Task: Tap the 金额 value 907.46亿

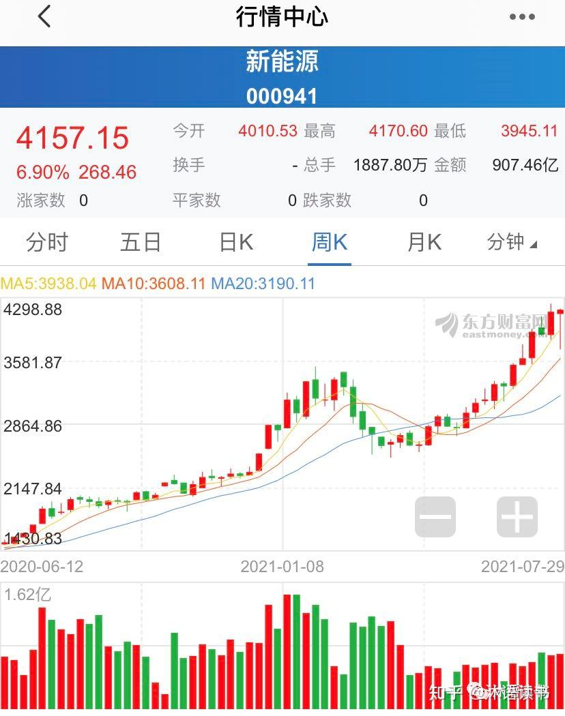Action: pyautogui.click(x=525, y=165)
